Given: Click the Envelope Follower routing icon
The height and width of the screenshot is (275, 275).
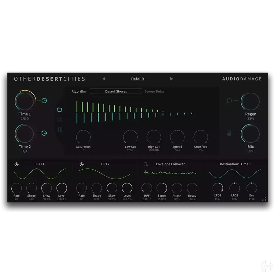Looking at the screenshot, I should 147,164.
